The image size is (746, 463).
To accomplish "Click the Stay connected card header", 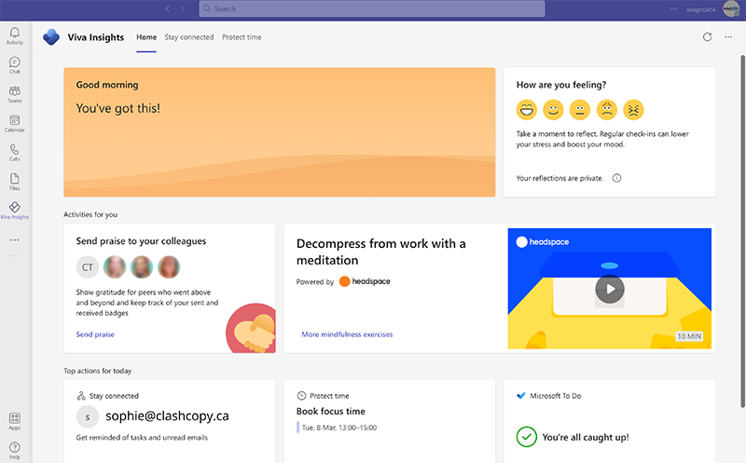I will [107, 396].
